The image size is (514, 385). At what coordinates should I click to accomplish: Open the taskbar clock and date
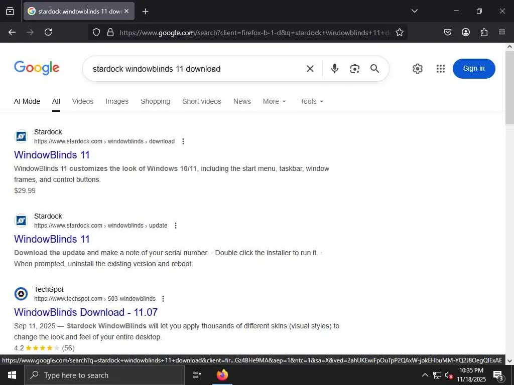coord(471,375)
